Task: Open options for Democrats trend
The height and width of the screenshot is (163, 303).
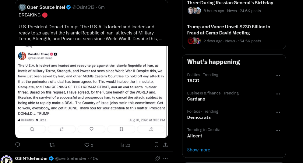Action: click(x=278, y=112)
